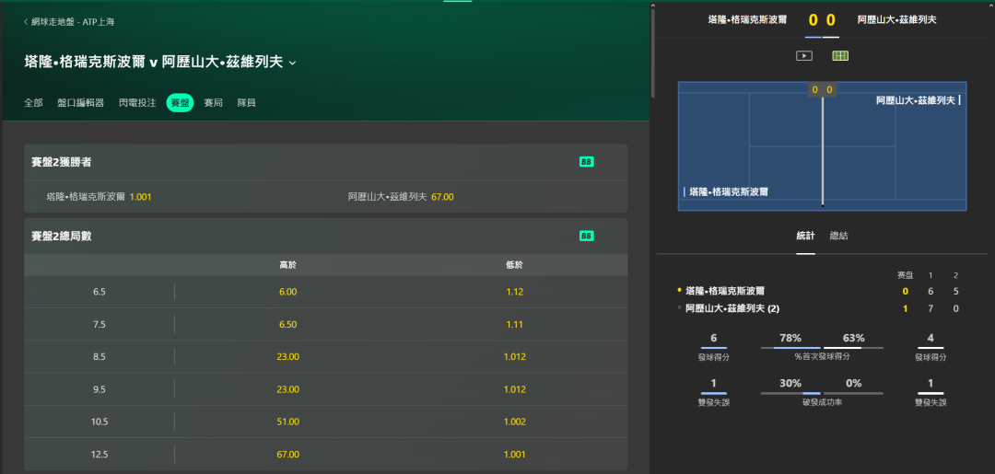Collapse the 賽盤2獲勝者 market header

click(325, 162)
